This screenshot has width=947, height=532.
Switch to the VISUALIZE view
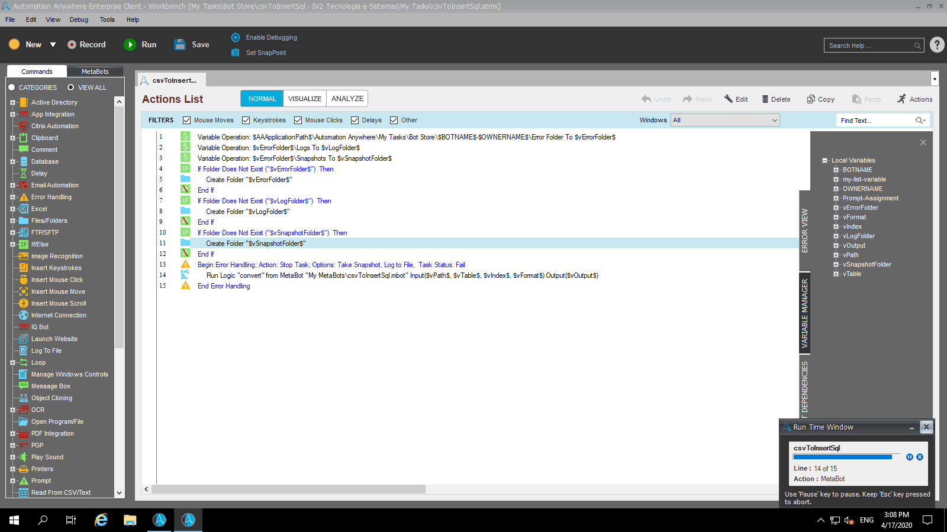click(x=305, y=99)
